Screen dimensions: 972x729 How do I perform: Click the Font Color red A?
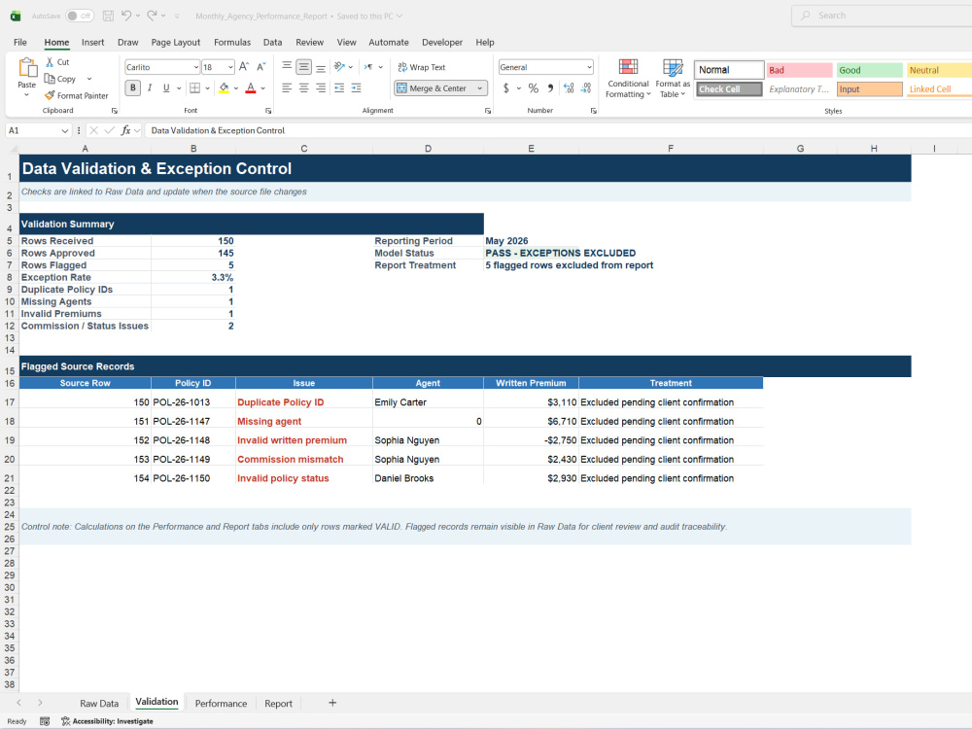tap(251, 88)
